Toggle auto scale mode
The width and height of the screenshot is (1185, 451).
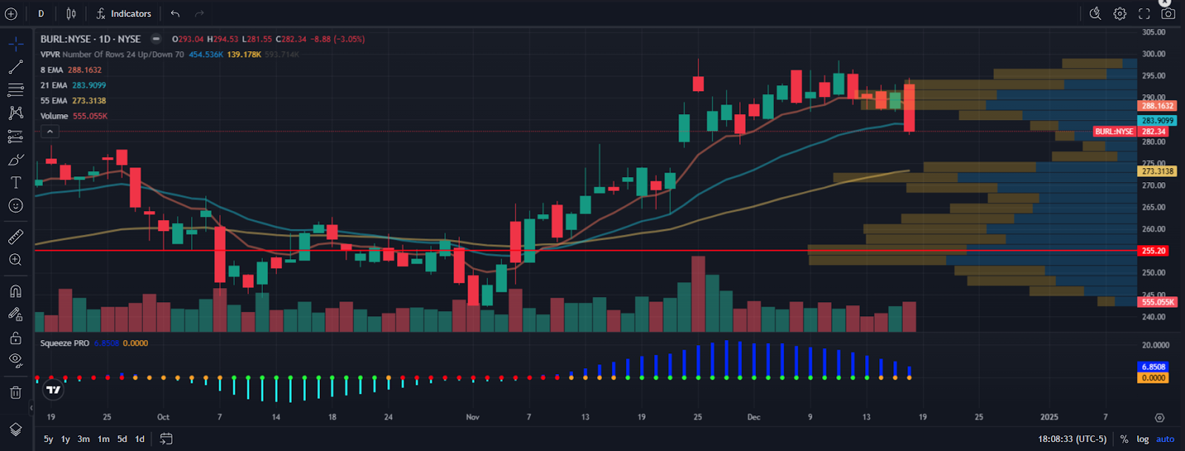point(1165,439)
